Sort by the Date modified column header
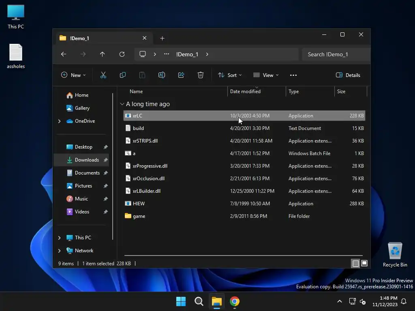415x311 pixels. pyautogui.click(x=257, y=92)
